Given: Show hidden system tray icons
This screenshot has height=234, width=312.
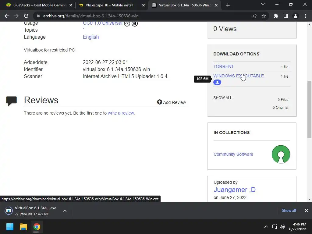Looking at the screenshot, I should (266, 227).
